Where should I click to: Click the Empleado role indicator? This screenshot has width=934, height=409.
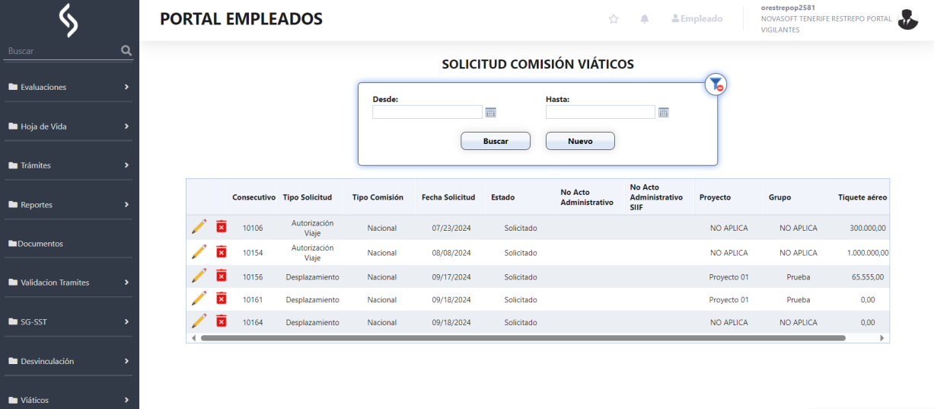coord(697,18)
